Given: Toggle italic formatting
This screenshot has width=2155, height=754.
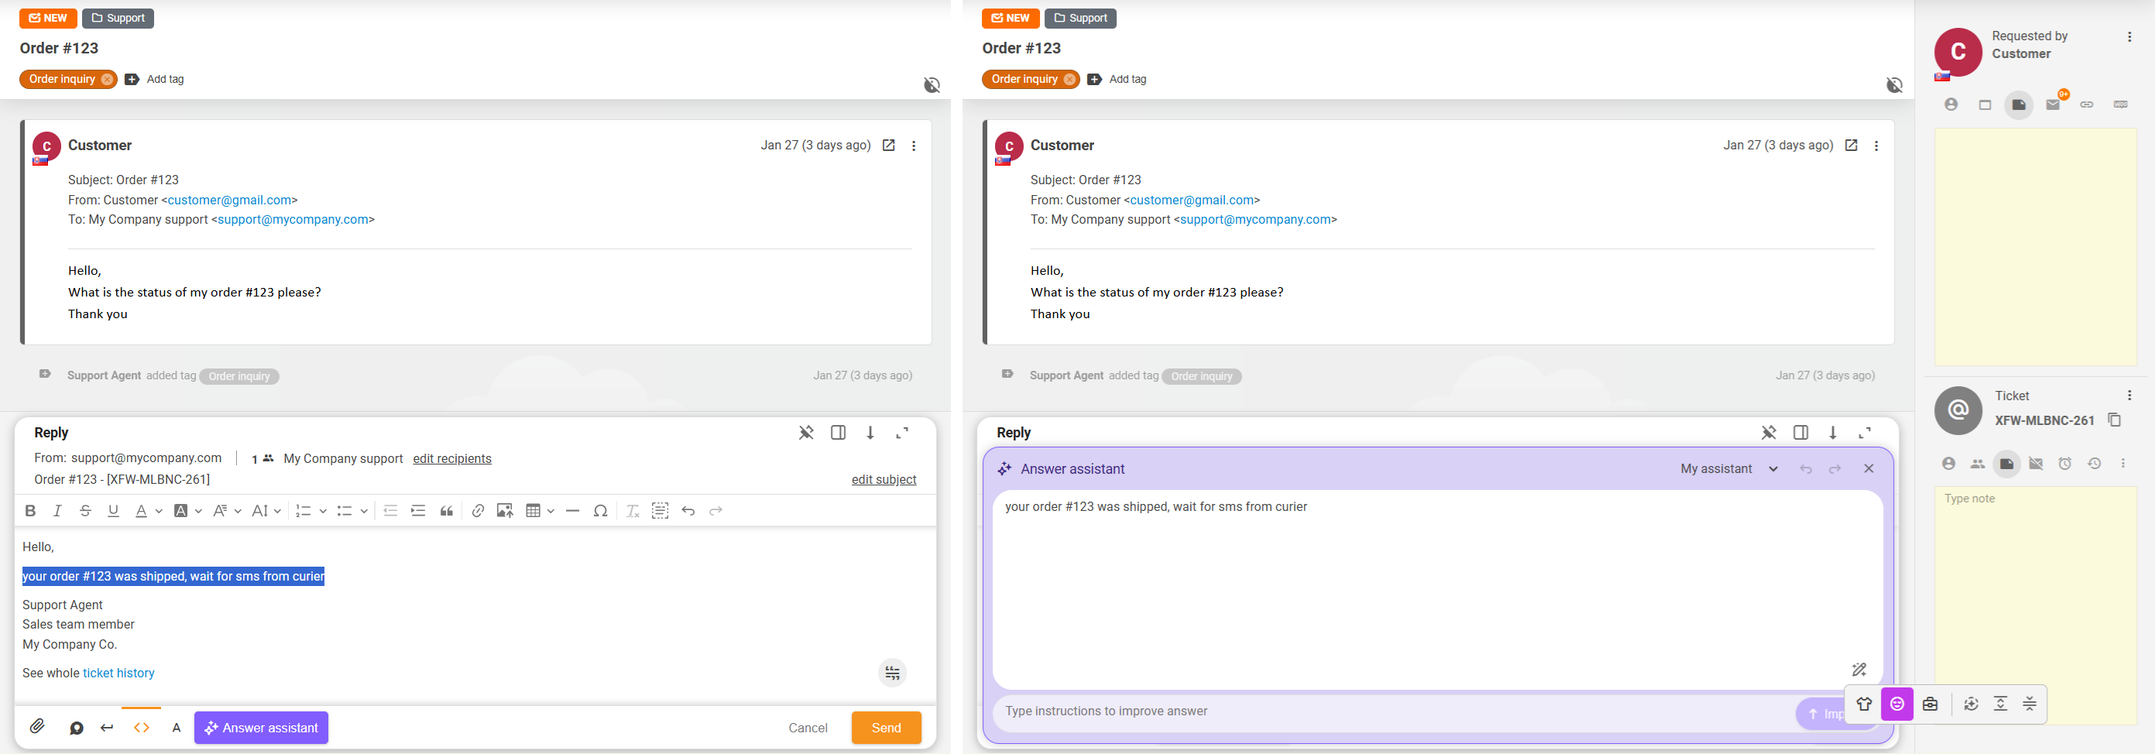Looking at the screenshot, I should [x=57, y=511].
